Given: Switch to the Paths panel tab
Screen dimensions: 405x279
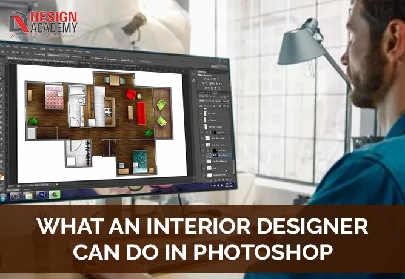Looking at the screenshot, I should [x=209, y=93].
